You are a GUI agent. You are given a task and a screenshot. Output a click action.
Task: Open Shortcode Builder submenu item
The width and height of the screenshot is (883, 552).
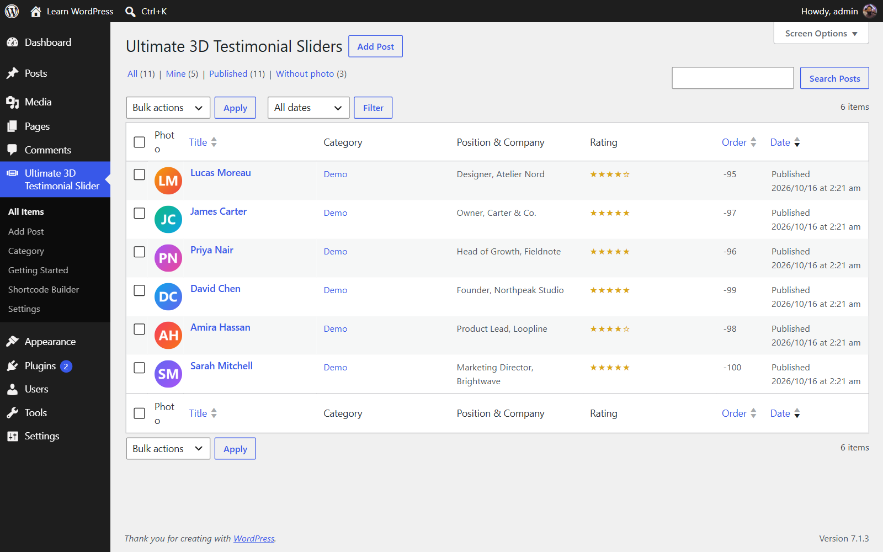click(x=44, y=290)
